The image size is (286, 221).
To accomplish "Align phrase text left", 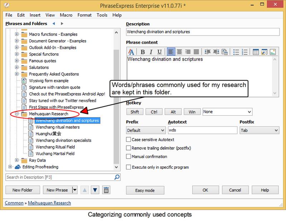I will point(171,52).
